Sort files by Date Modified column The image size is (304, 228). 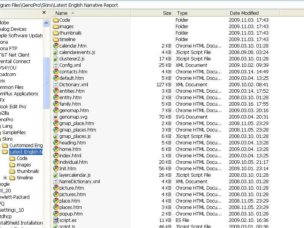[x=244, y=13]
